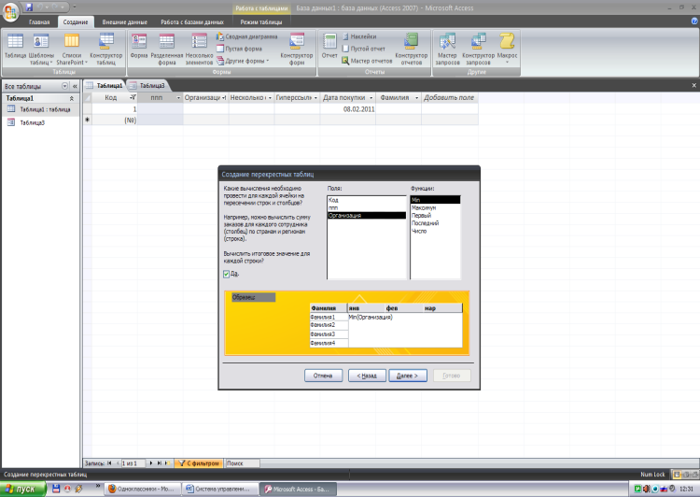Switch to Внешние данные ribbon tab
Image resolution: width=700 pixels, height=497 pixels.
(x=124, y=21)
